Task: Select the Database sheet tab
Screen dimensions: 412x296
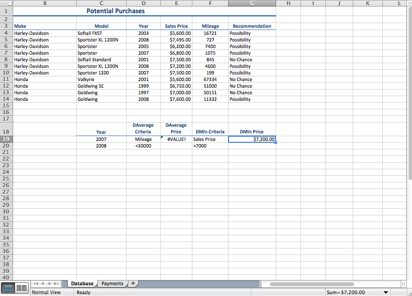Action: tap(82, 283)
